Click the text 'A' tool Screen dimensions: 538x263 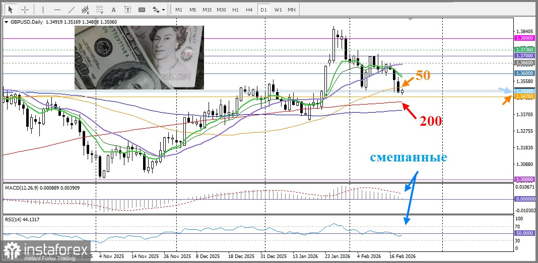[x=113, y=10]
